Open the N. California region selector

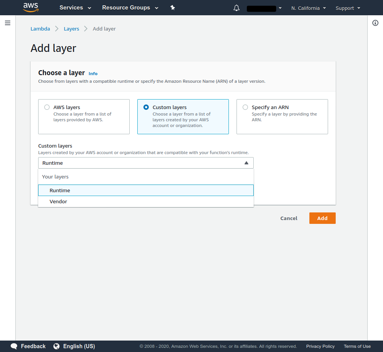(308, 8)
